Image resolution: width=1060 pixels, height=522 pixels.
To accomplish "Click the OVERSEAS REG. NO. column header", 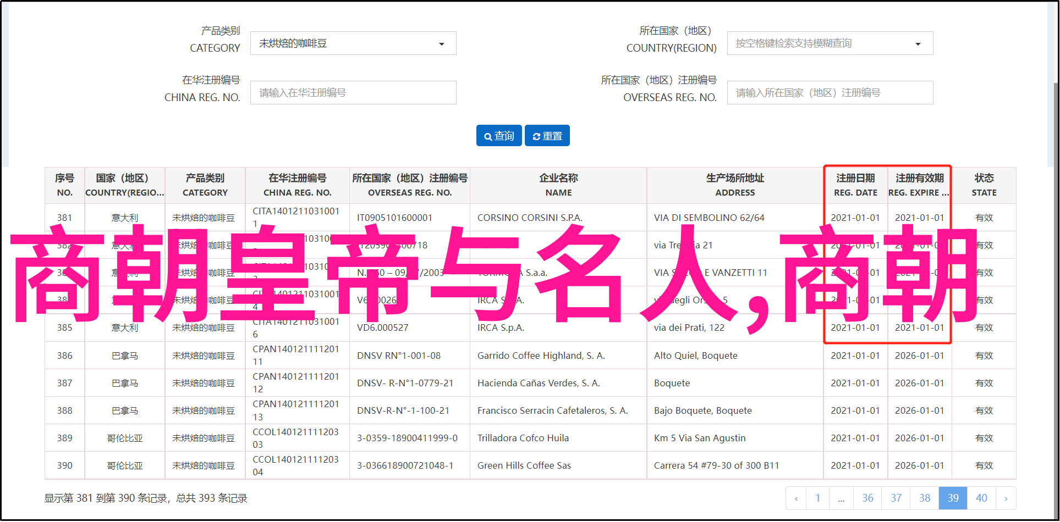I will [410, 185].
